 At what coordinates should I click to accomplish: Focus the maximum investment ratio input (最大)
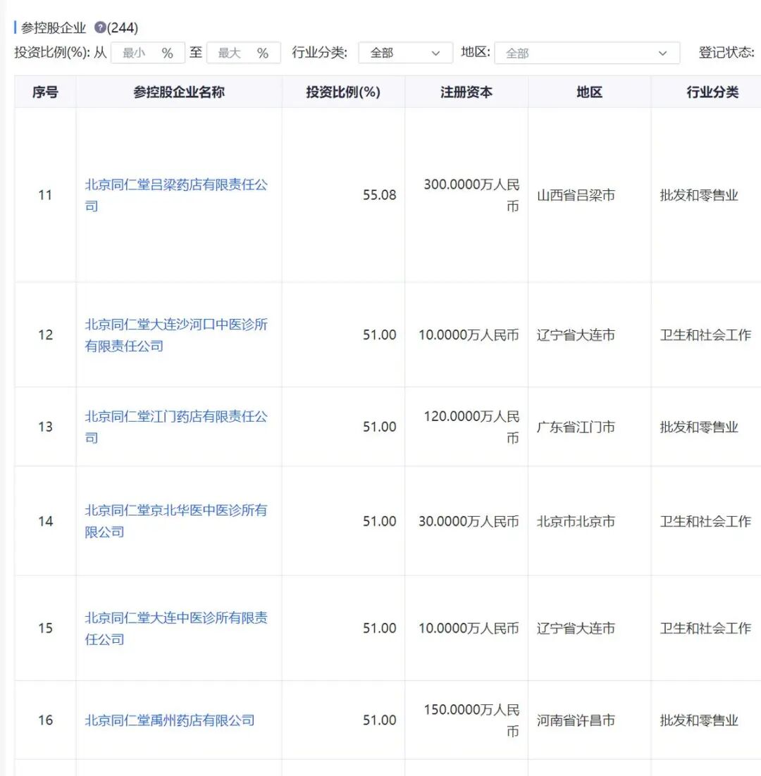243,52
